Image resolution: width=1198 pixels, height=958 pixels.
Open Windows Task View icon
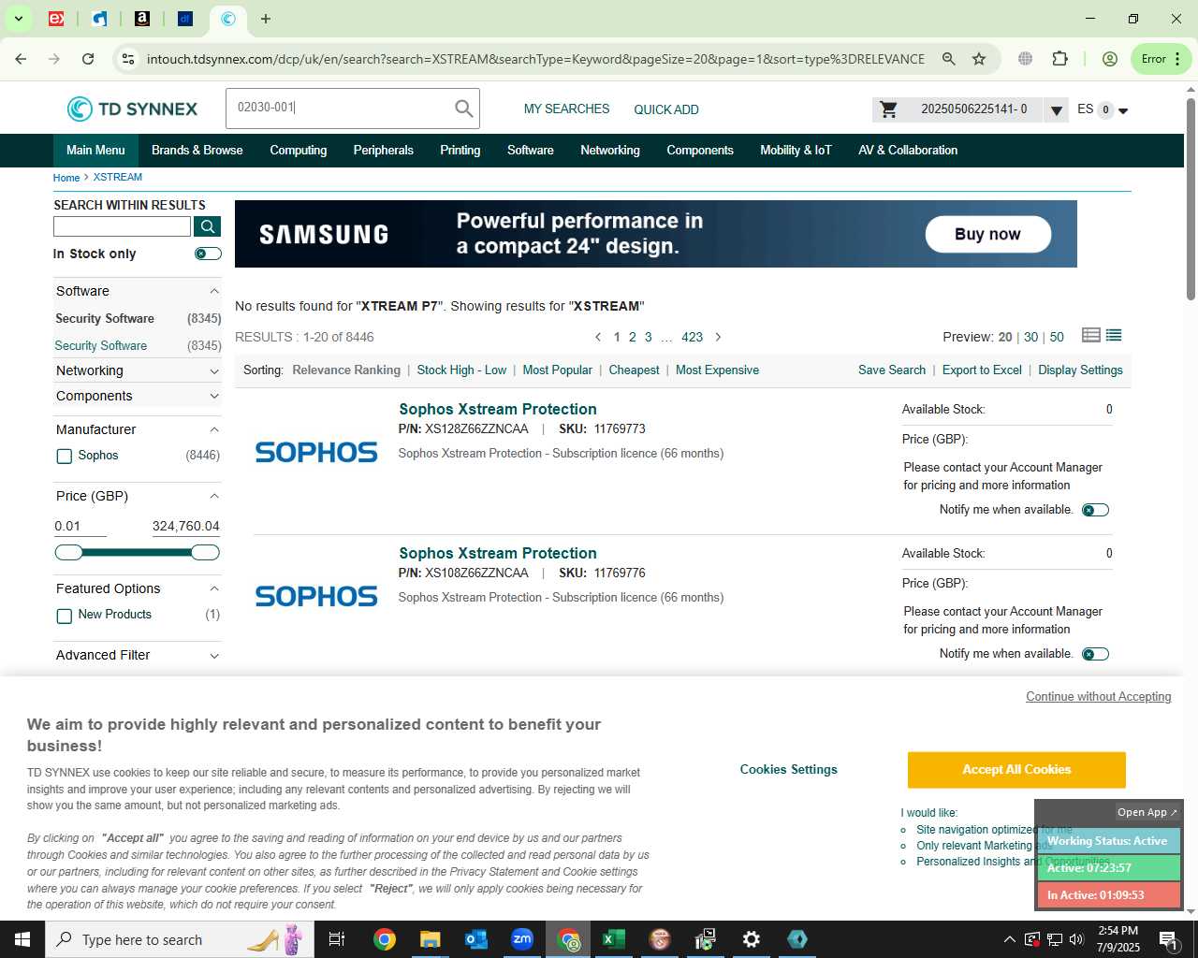(x=337, y=939)
